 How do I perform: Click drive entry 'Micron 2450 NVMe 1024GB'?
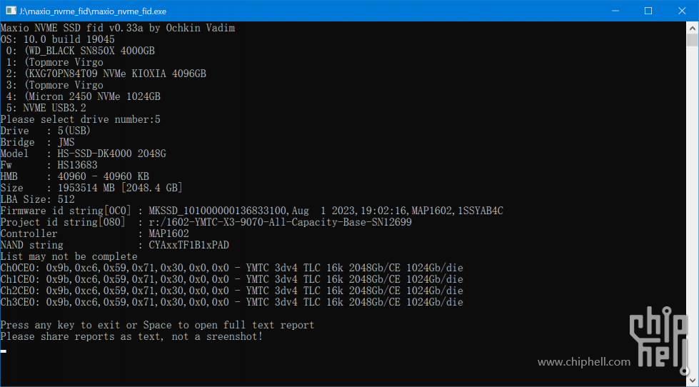(92, 96)
